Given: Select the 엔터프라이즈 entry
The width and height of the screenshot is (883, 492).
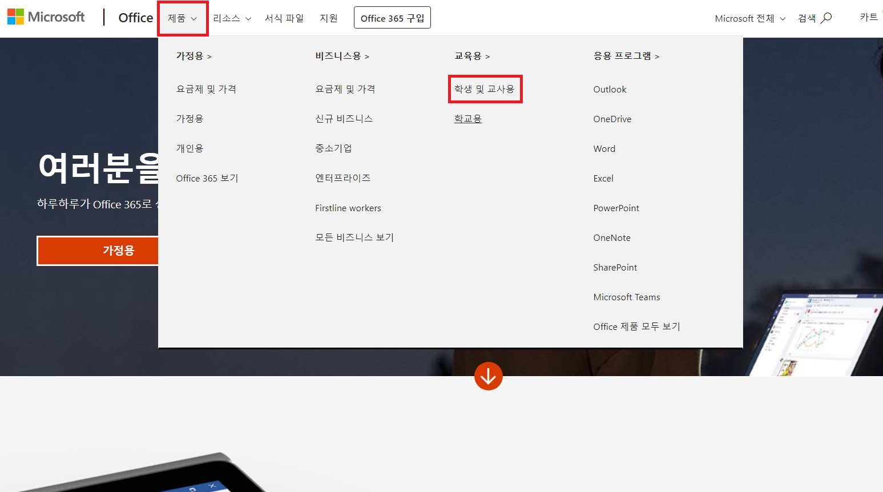Looking at the screenshot, I should tap(342, 178).
